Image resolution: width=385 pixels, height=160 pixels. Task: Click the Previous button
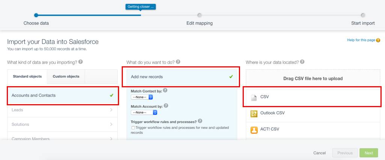click(x=345, y=153)
